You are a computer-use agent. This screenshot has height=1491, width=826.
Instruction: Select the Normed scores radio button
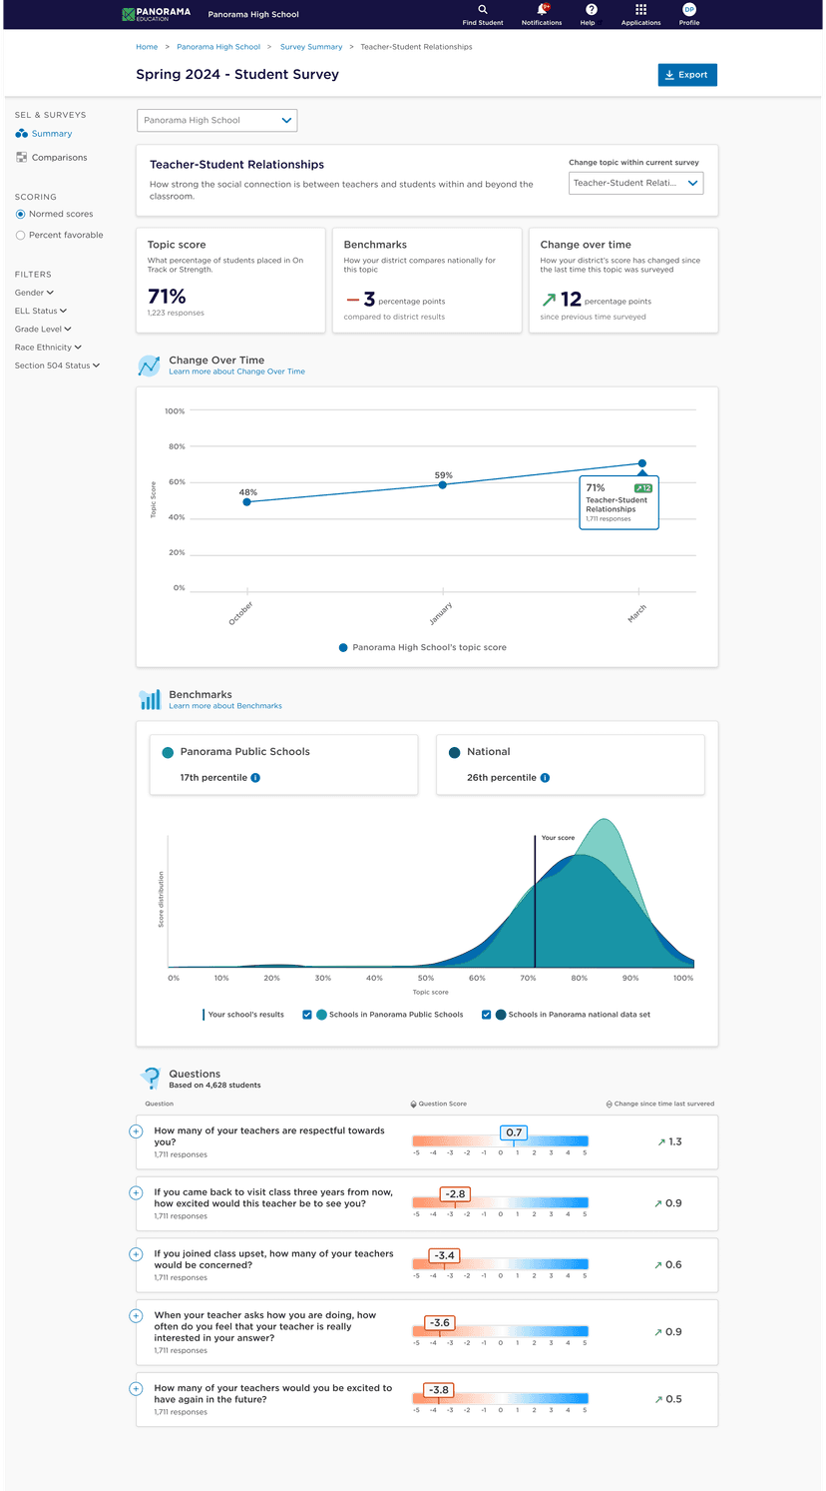(21, 214)
